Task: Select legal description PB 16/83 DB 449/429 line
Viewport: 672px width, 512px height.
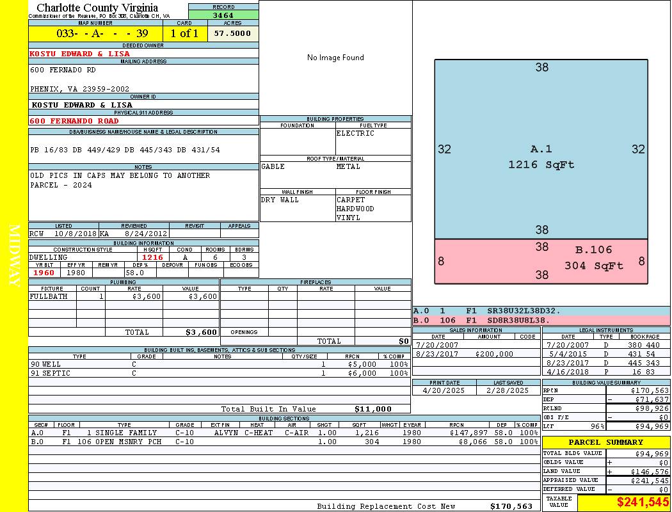Action: click(125, 150)
